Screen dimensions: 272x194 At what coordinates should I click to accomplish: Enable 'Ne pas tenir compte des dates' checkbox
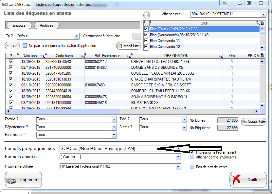pyautogui.click(x=25, y=46)
